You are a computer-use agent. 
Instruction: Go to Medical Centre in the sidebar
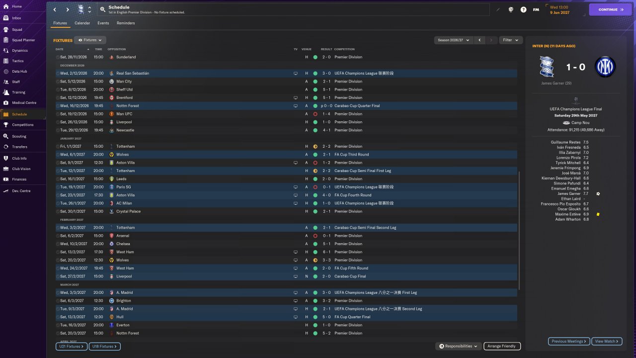coord(20,102)
